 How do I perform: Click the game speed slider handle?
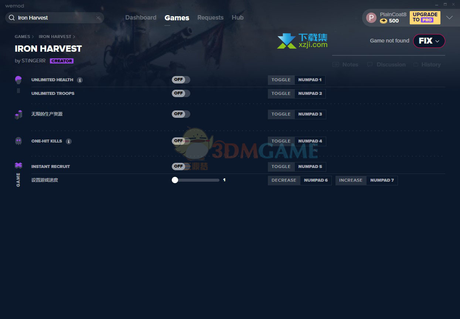click(175, 180)
